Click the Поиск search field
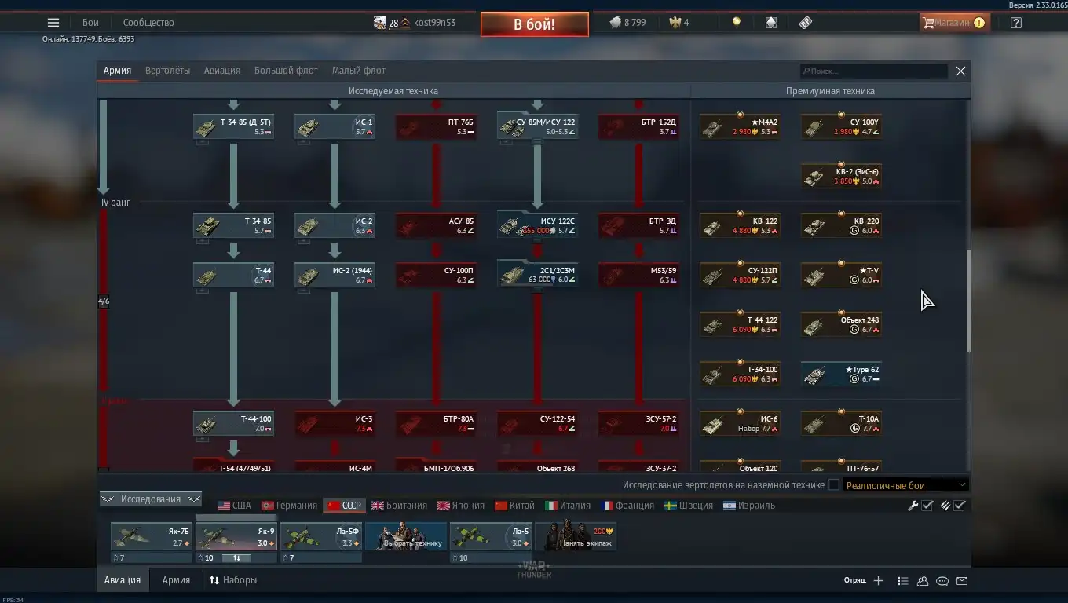 tap(873, 71)
